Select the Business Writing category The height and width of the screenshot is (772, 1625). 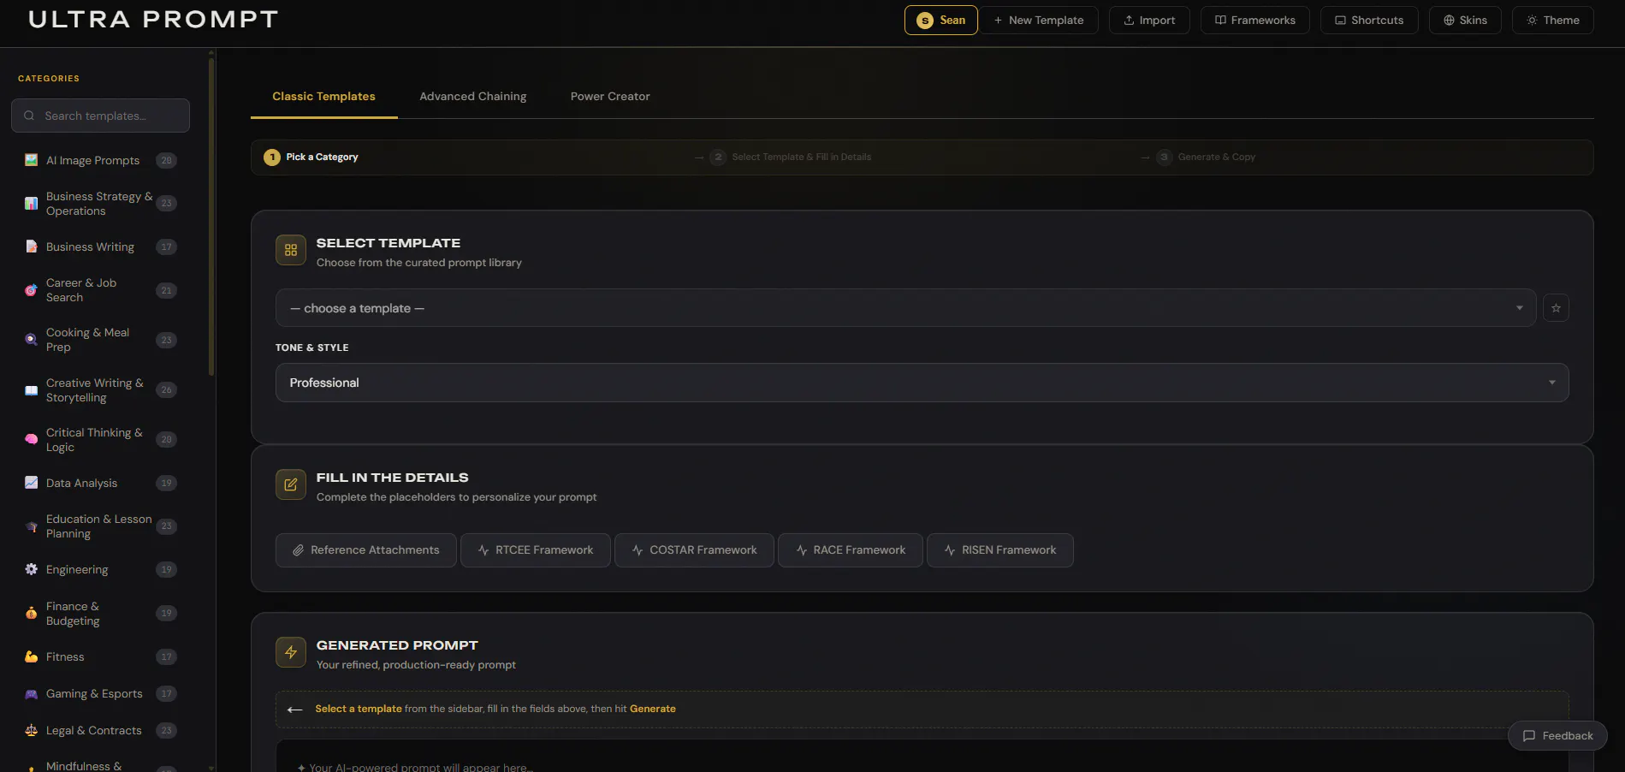coord(100,246)
